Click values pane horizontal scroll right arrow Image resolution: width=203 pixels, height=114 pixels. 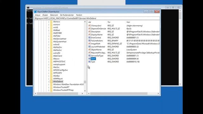click(x=158, y=93)
